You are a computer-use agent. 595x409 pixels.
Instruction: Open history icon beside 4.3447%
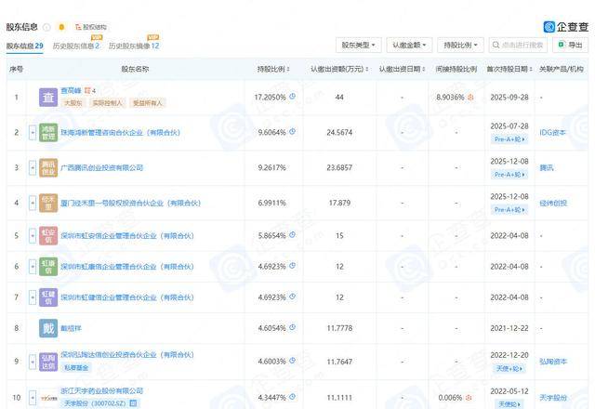pyautogui.click(x=292, y=397)
